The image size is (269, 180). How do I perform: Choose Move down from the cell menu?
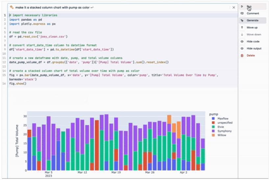(x=253, y=34)
